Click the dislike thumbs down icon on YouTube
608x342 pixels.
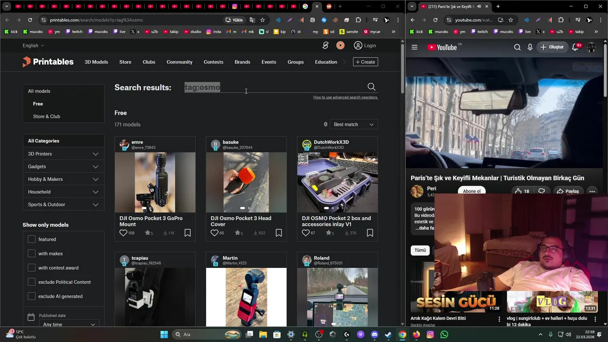[541, 191]
